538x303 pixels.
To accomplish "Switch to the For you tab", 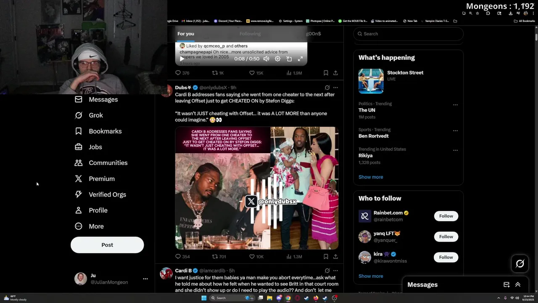I will (x=186, y=34).
